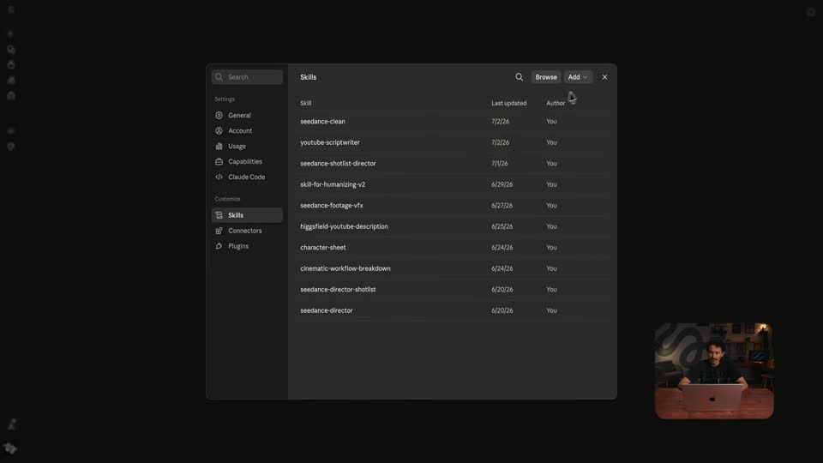Click the 6/25/26 date cell
This screenshot has width=823, height=463.
pos(502,226)
